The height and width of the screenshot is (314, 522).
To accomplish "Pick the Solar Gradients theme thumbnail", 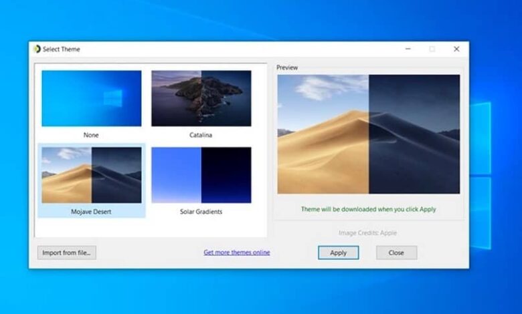I will click(201, 175).
